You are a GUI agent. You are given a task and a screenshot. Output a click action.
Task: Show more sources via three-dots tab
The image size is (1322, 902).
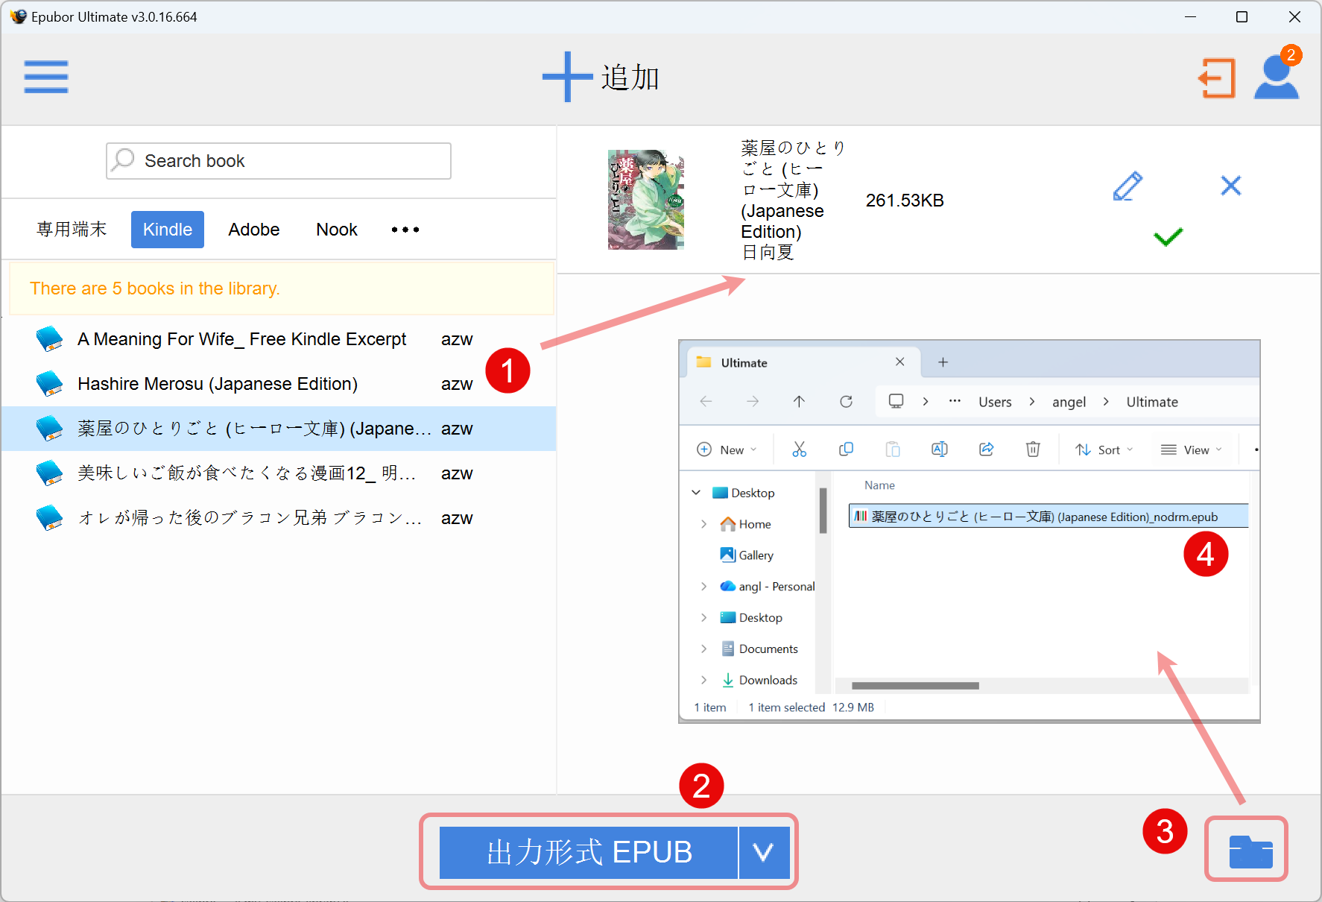(405, 230)
